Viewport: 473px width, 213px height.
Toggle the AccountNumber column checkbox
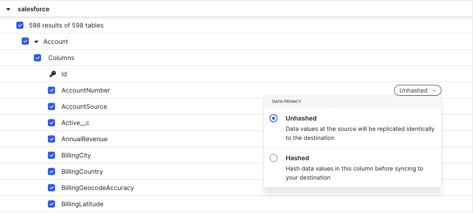51,90
